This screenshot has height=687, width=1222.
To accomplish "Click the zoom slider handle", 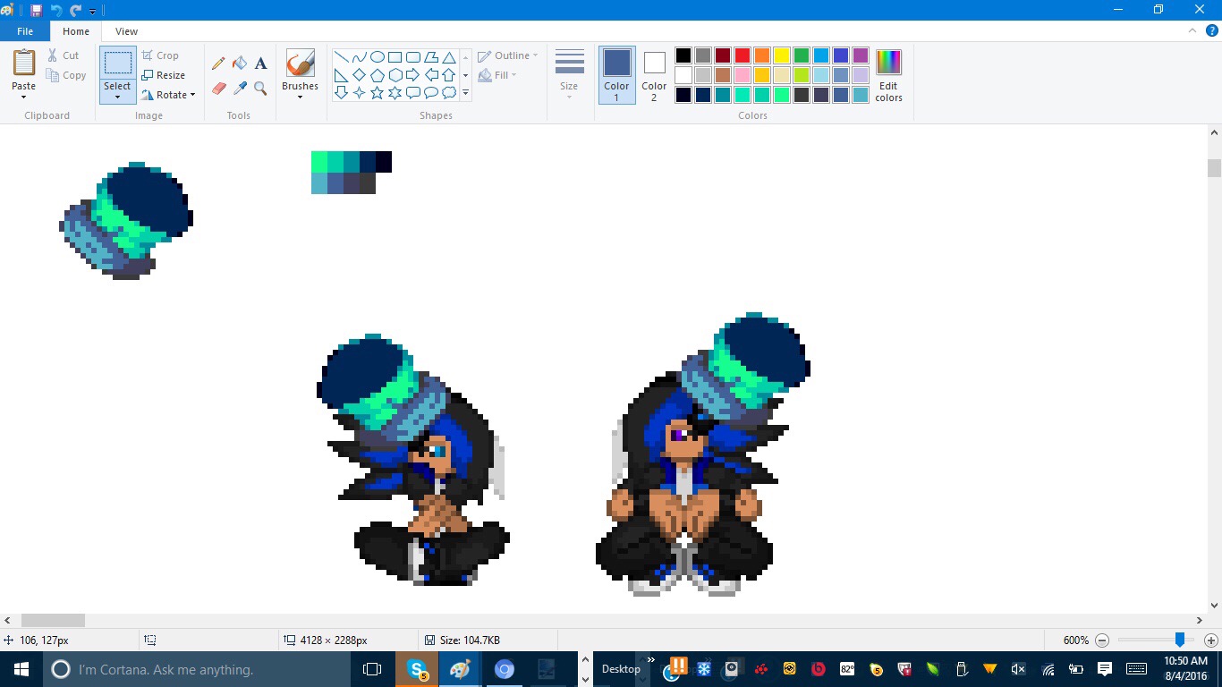I will pos(1180,640).
